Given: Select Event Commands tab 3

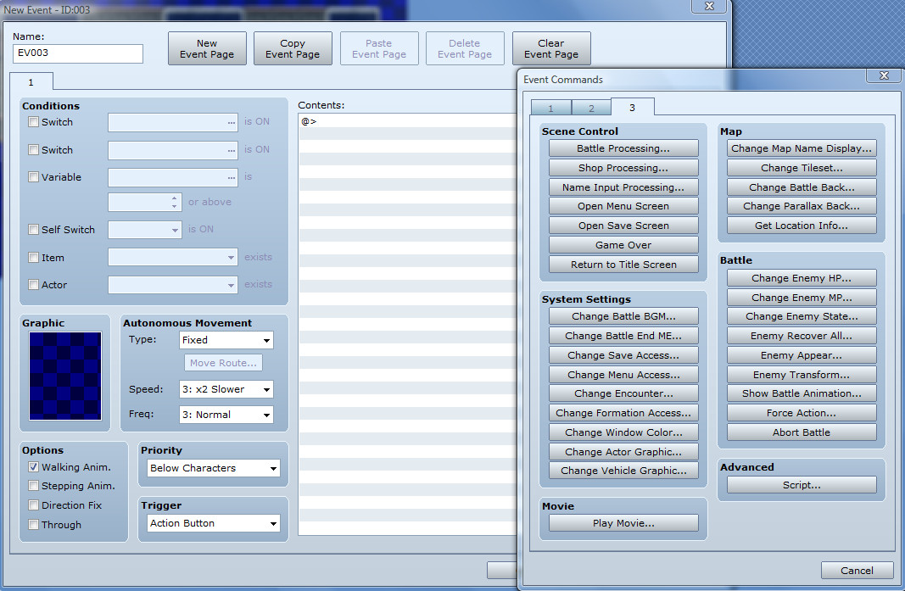Looking at the screenshot, I should click(x=633, y=108).
